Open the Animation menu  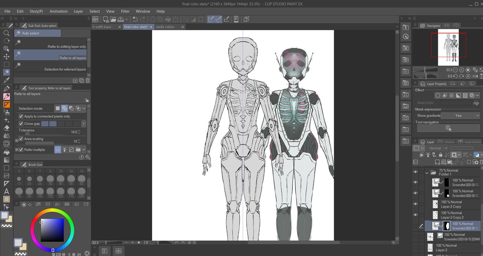click(59, 11)
